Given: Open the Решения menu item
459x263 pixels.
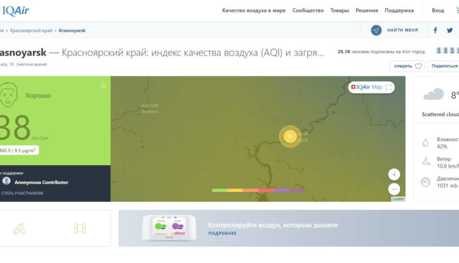Looking at the screenshot, I should point(367,10).
